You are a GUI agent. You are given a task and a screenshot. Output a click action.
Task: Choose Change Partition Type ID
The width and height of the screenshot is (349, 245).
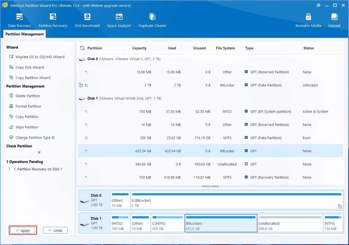pyautogui.click(x=32, y=137)
